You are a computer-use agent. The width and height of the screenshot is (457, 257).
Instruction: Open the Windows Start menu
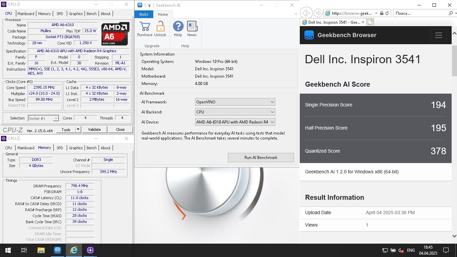click(x=8, y=250)
